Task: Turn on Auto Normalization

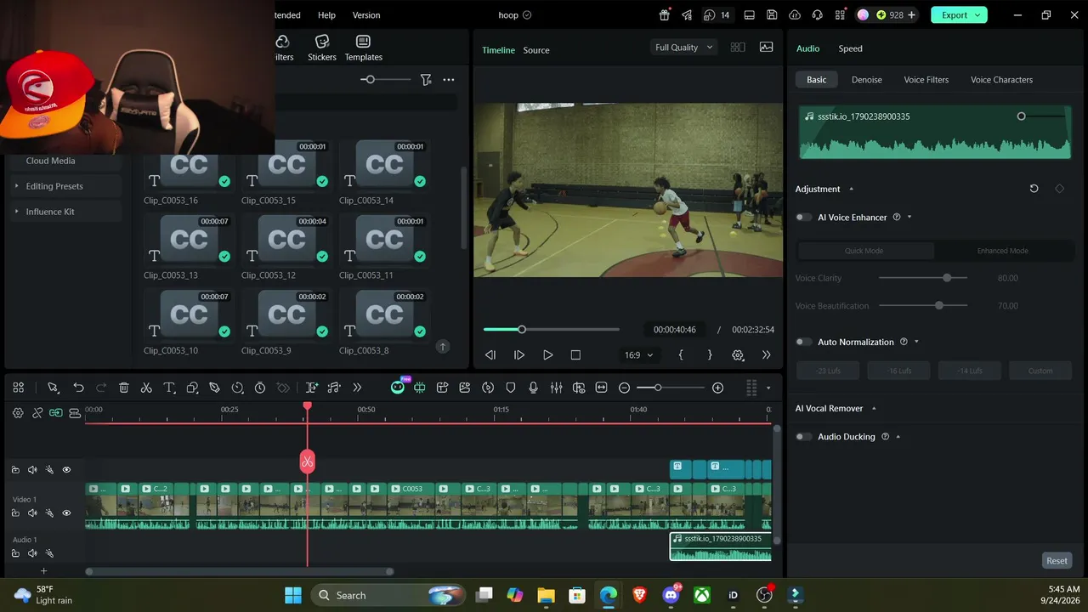Action: click(x=803, y=342)
